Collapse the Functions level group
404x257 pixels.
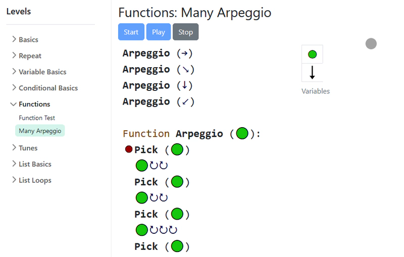click(x=30, y=104)
